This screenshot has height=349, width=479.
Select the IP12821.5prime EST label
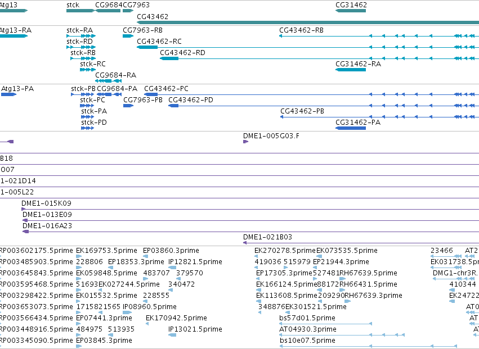click(195, 262)
